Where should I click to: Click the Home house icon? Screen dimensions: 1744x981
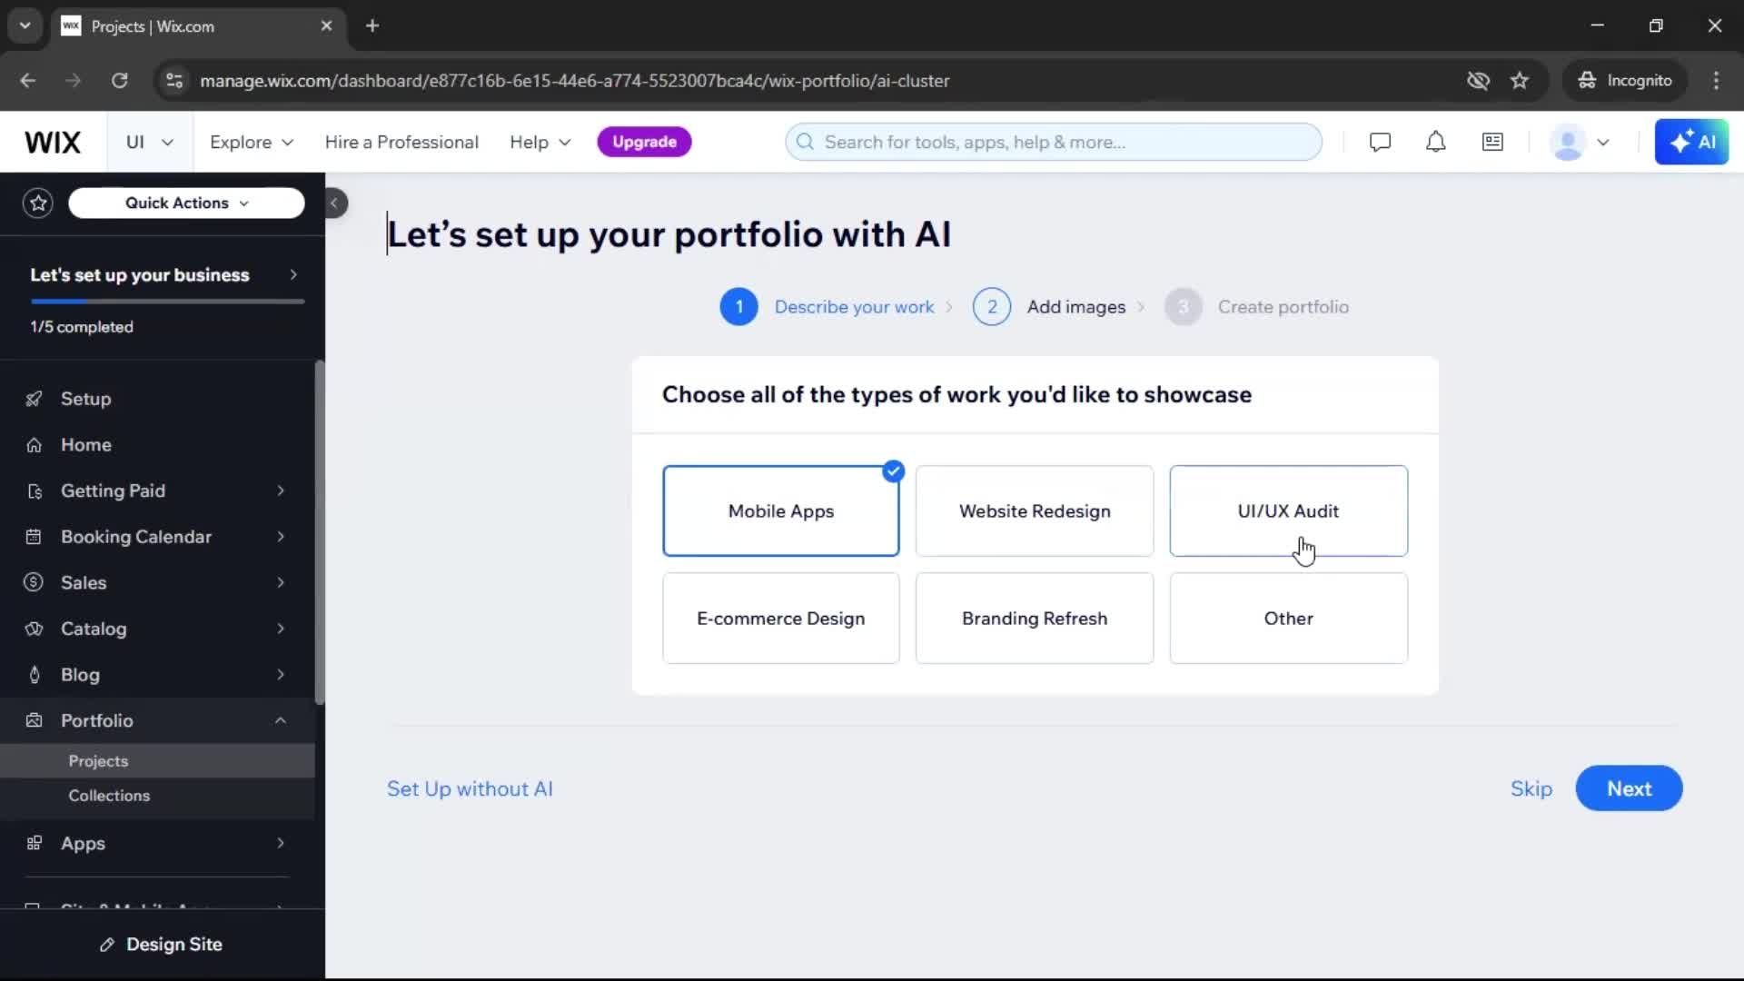34,445
